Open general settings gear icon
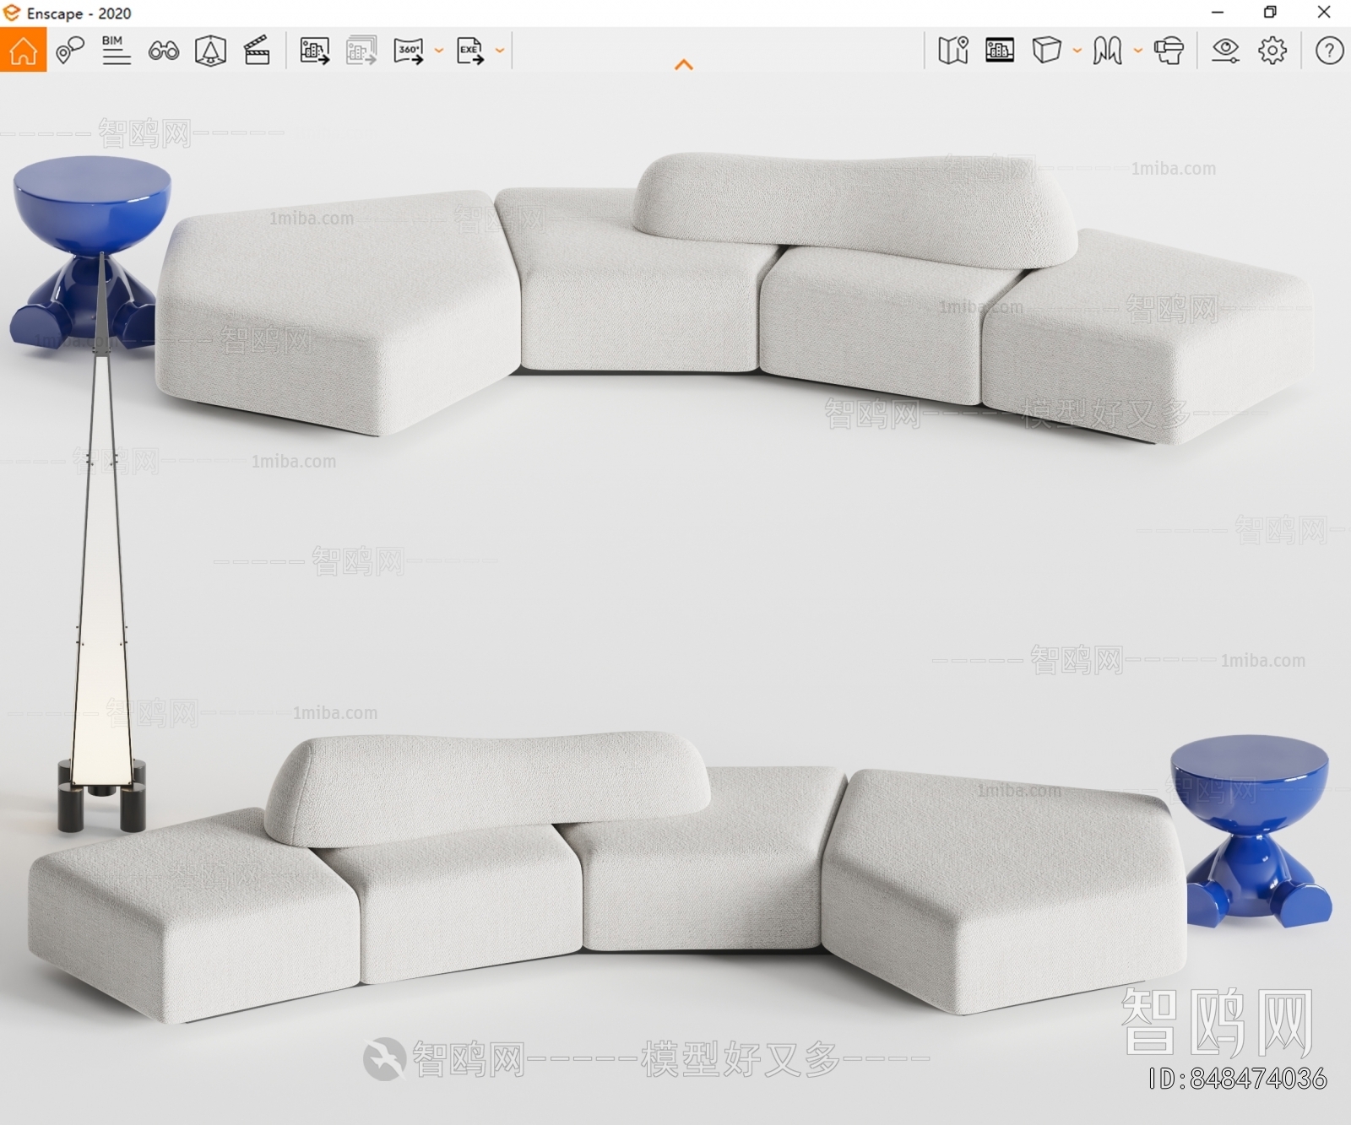The image size is (1351, 1125). [x=1272, y=51]
